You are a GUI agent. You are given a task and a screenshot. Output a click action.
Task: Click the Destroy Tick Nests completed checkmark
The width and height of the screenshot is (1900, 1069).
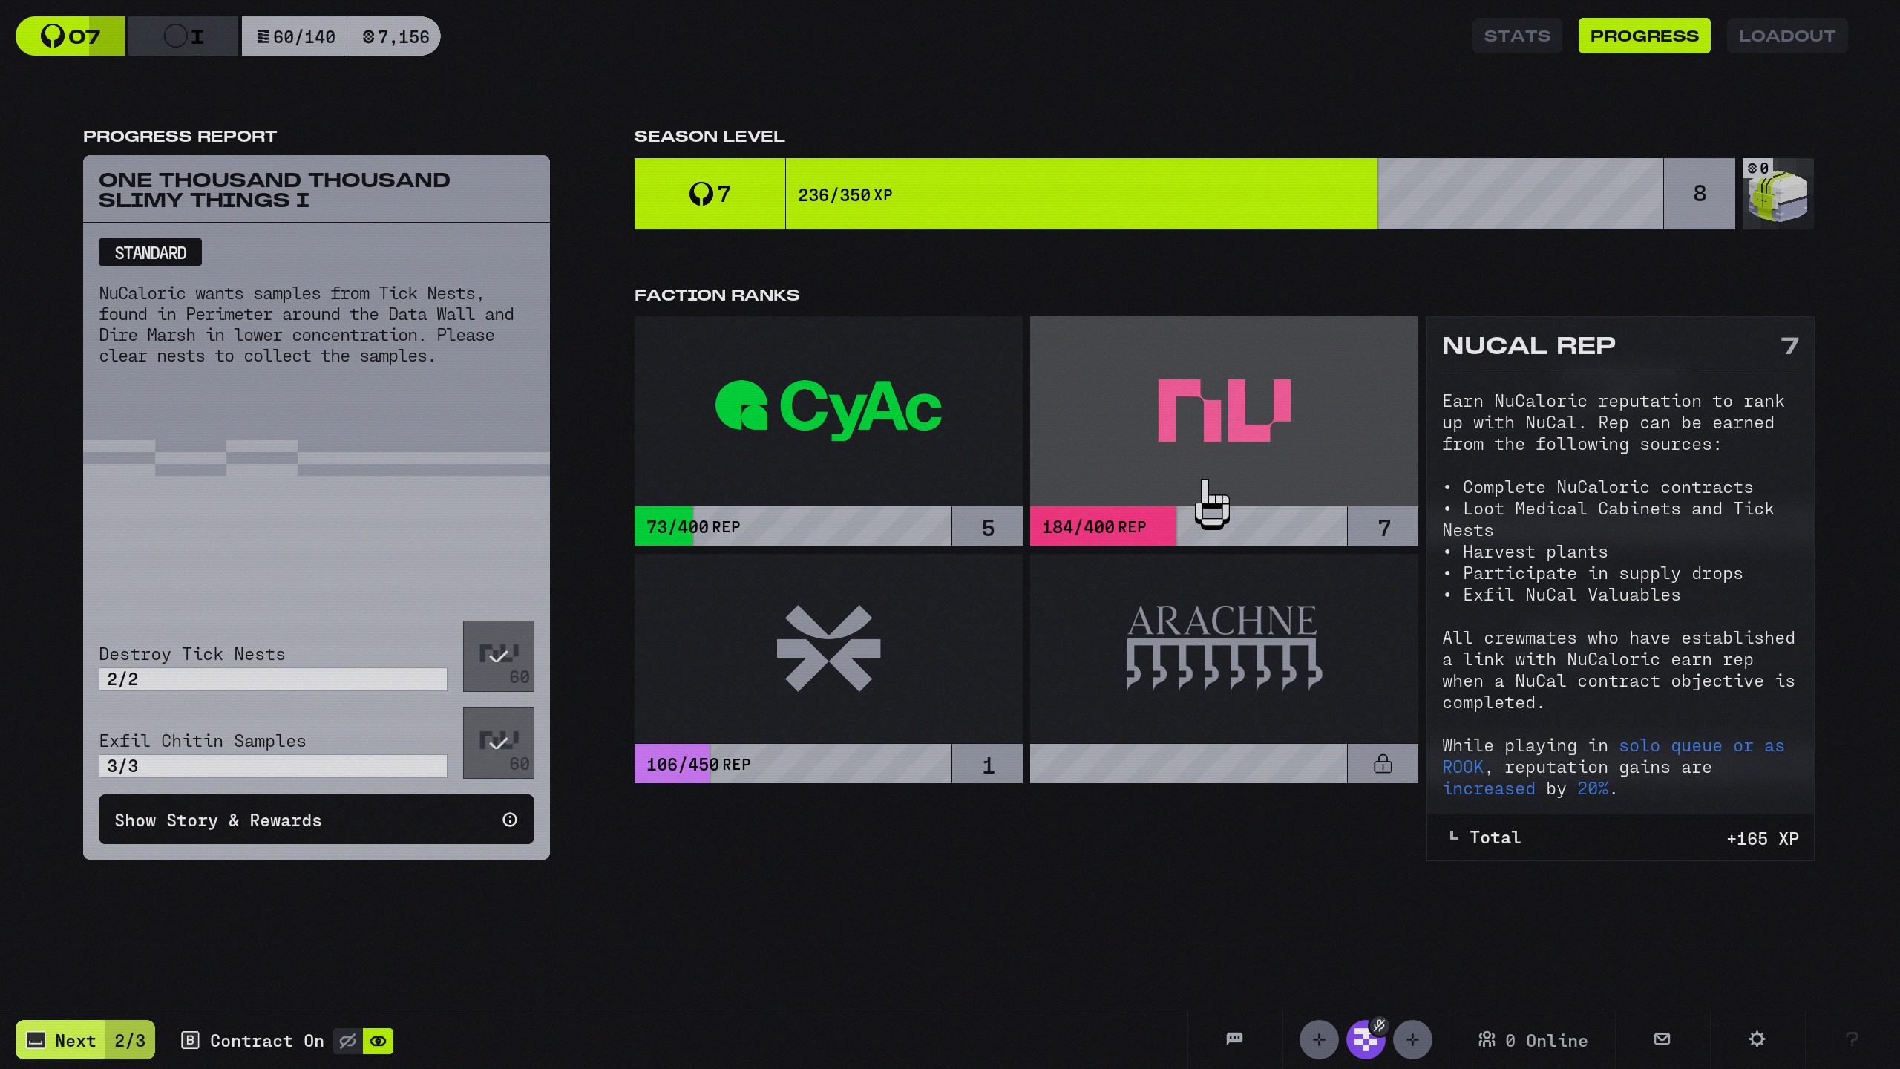(x=498, y=656)
